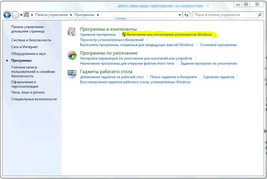Viewport: 267px width, 179px height.
Task: Close the Control Panel window
Action: 257,4
